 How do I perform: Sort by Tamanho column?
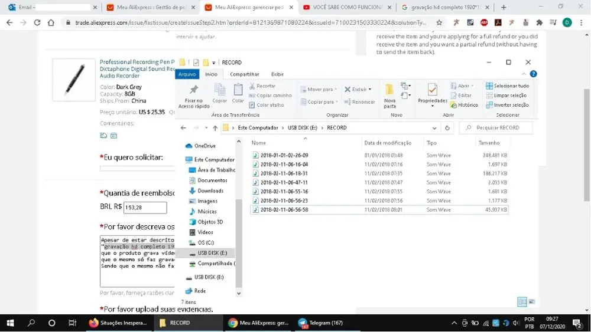pyautogui.click(x=489, y=143)
